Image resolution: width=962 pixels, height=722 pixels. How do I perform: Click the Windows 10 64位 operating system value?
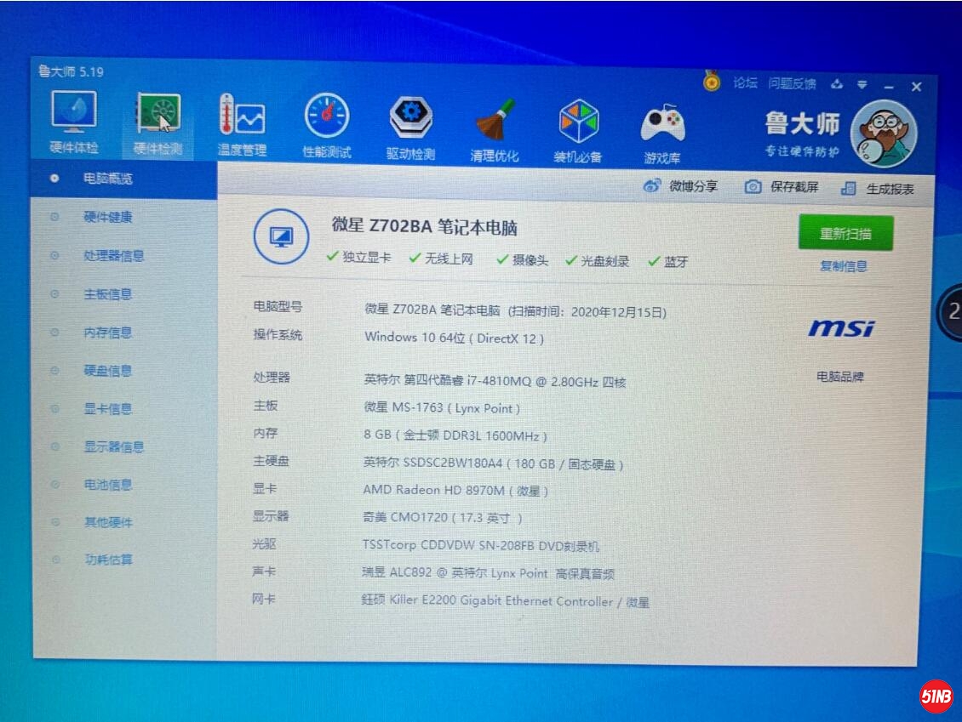point(454,338)
